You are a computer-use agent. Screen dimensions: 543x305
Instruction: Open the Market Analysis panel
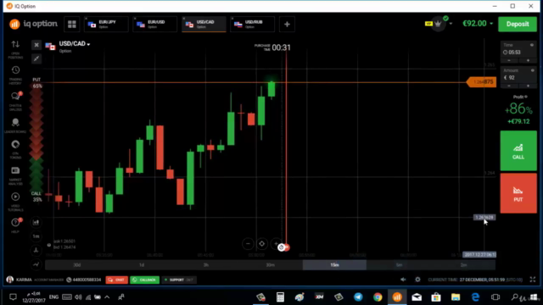tap(15, 175)
